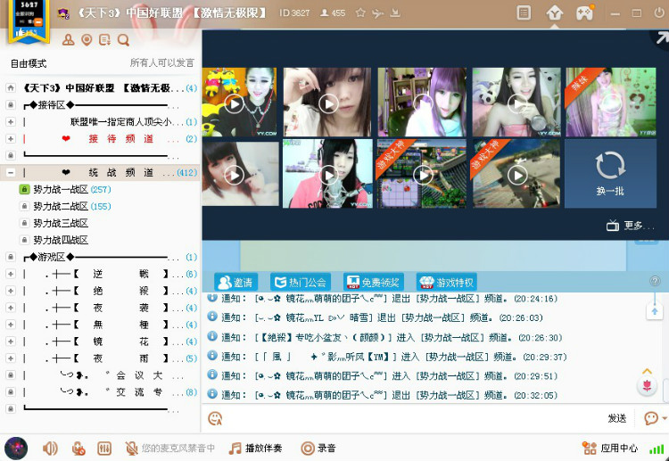Open the emoji face icon in input bar
This screenshot has height=461, width=669.
pos(215,418)
